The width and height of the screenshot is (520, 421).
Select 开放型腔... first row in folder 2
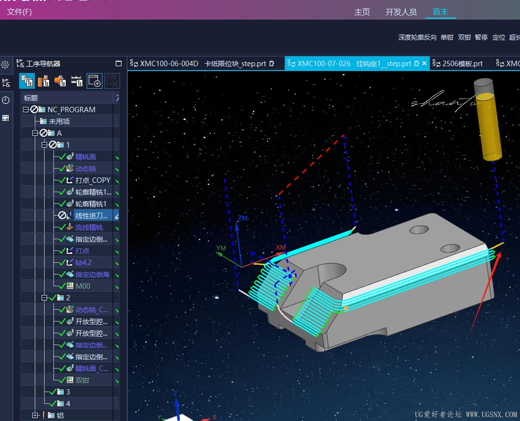[x=70, y=322]
